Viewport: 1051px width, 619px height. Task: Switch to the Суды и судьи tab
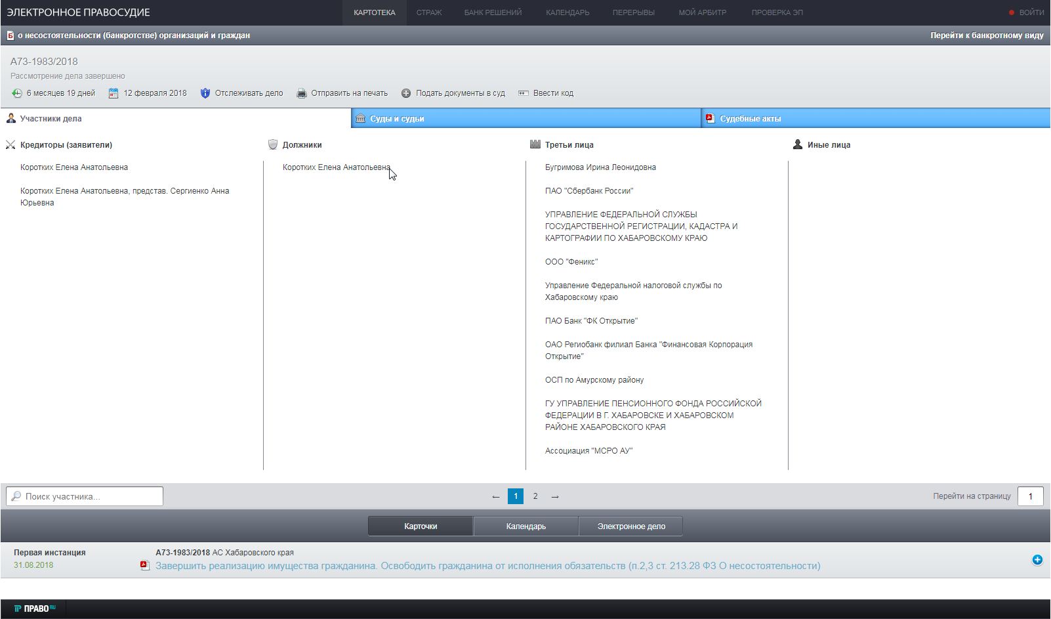point(397,119)
